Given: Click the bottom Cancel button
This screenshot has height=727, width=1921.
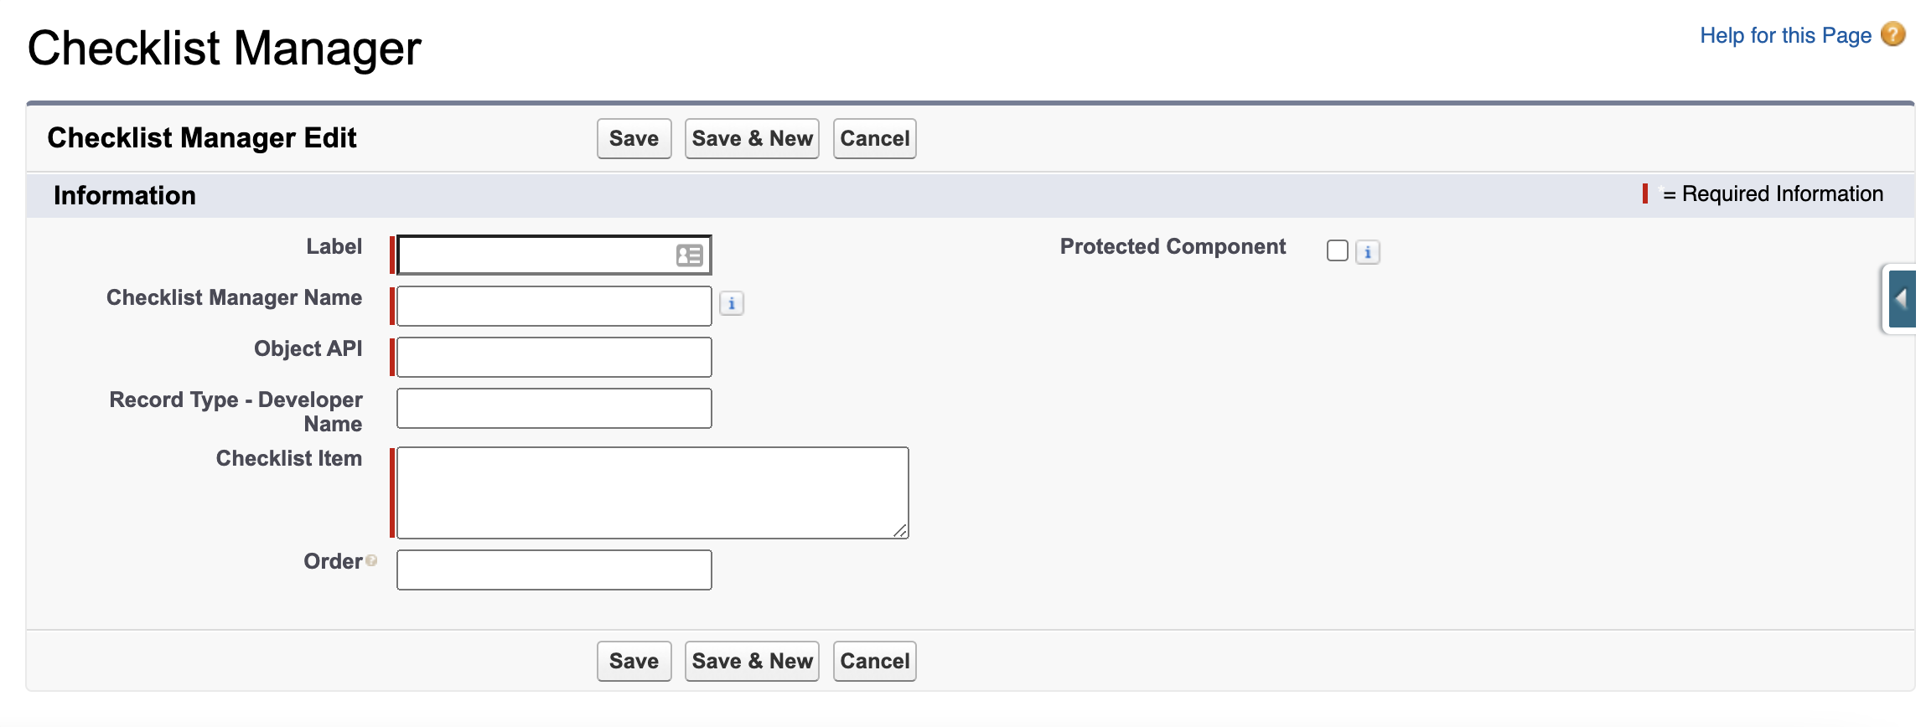Looking at the screenshot, I should point(874,661).
